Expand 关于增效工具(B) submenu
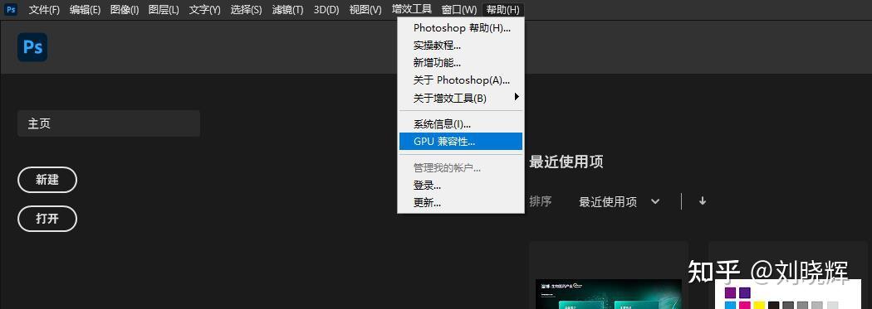The height and width of the screenshot is (309, 872). pyautogui.click(x=461, y=99)
